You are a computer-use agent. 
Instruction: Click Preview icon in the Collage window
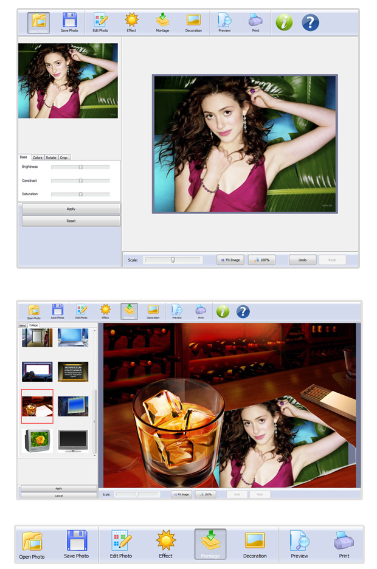pos(177,312)
